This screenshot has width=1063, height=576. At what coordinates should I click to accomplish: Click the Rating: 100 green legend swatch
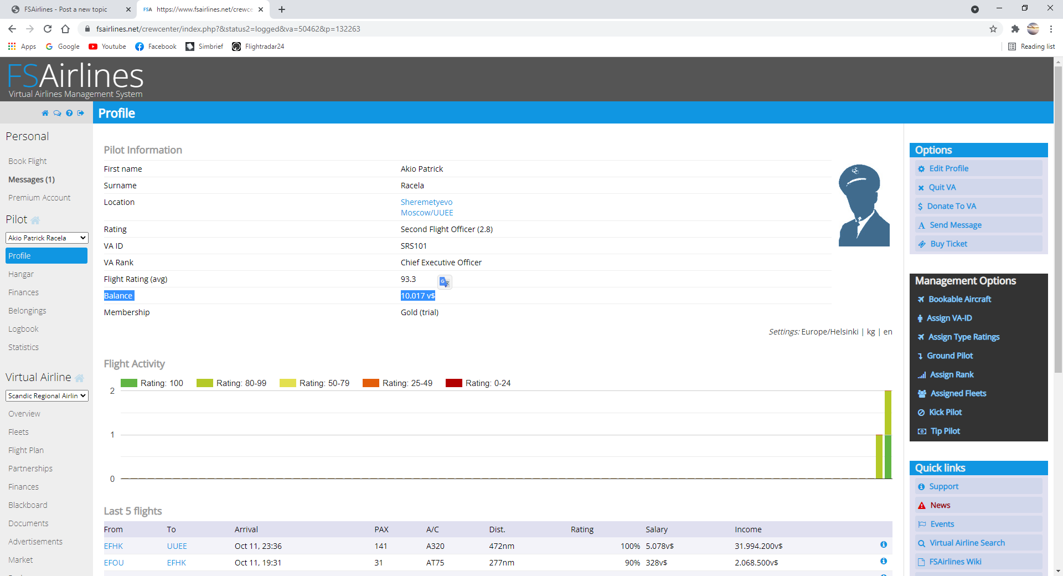128,383
